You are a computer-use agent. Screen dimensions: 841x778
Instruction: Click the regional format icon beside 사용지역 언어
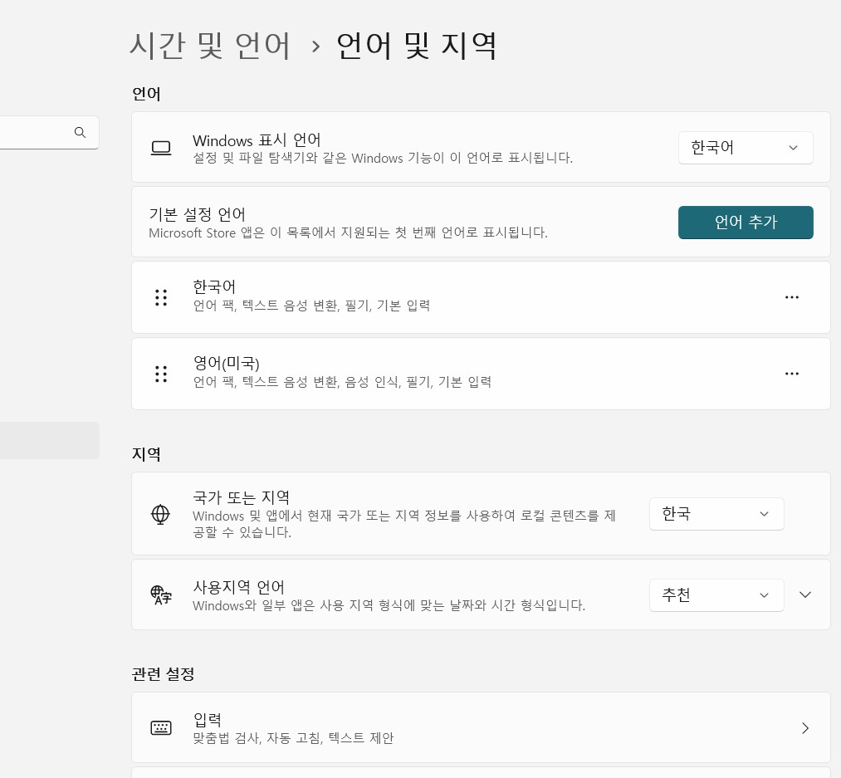pyautogui.click(x=161, y=595)
